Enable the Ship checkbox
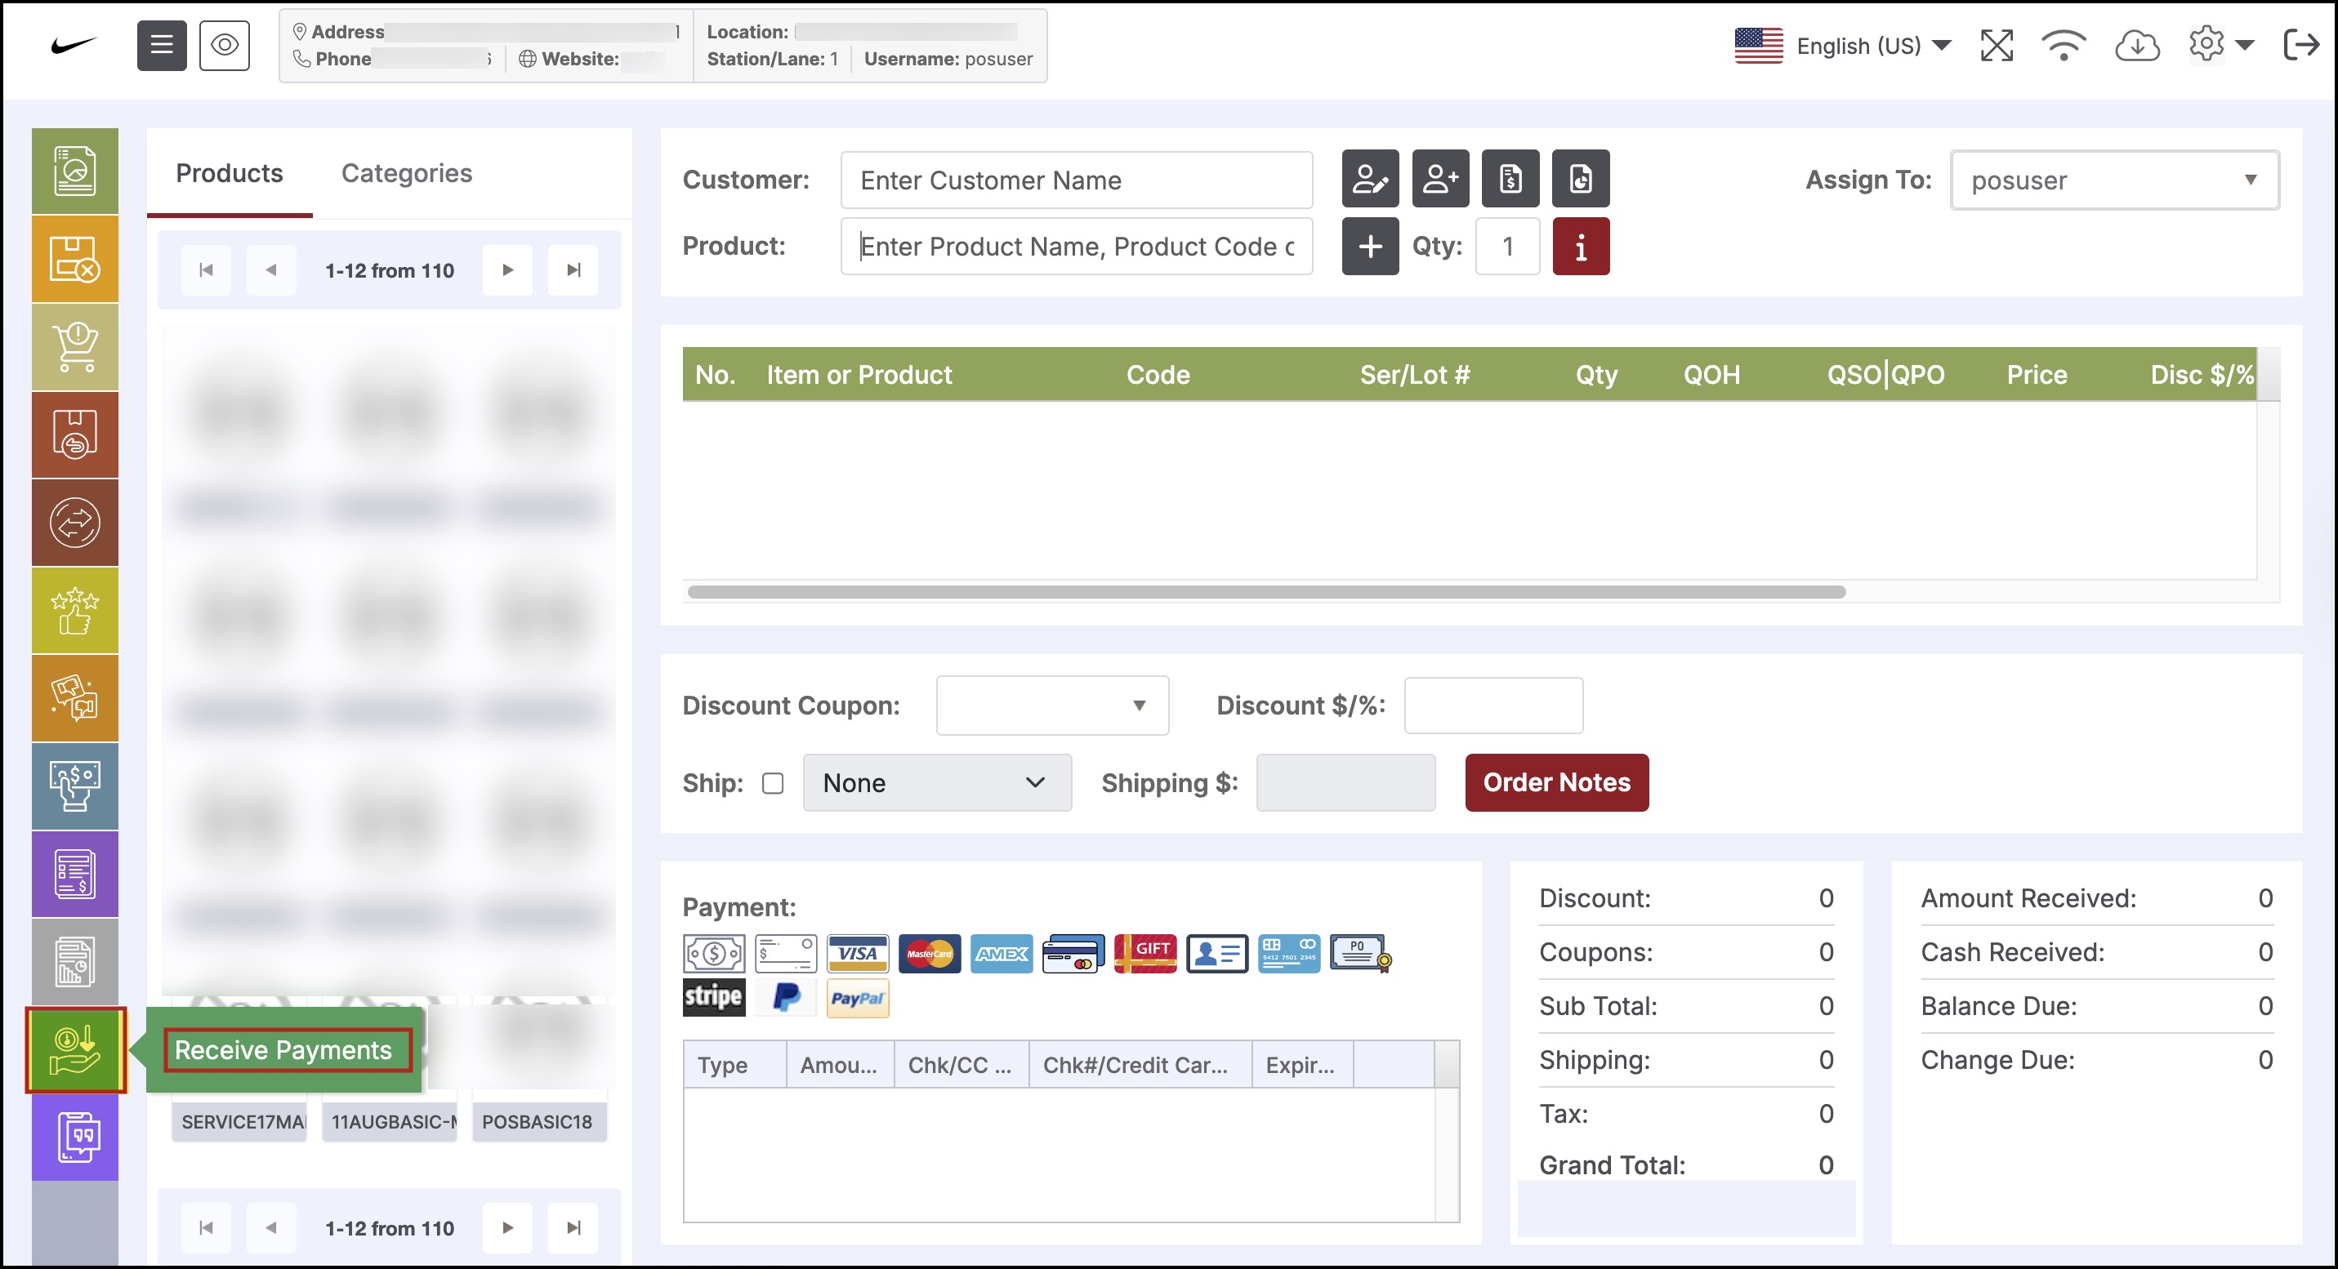The width and height of the screenshot is (2338, 1269). pos(772,783)
